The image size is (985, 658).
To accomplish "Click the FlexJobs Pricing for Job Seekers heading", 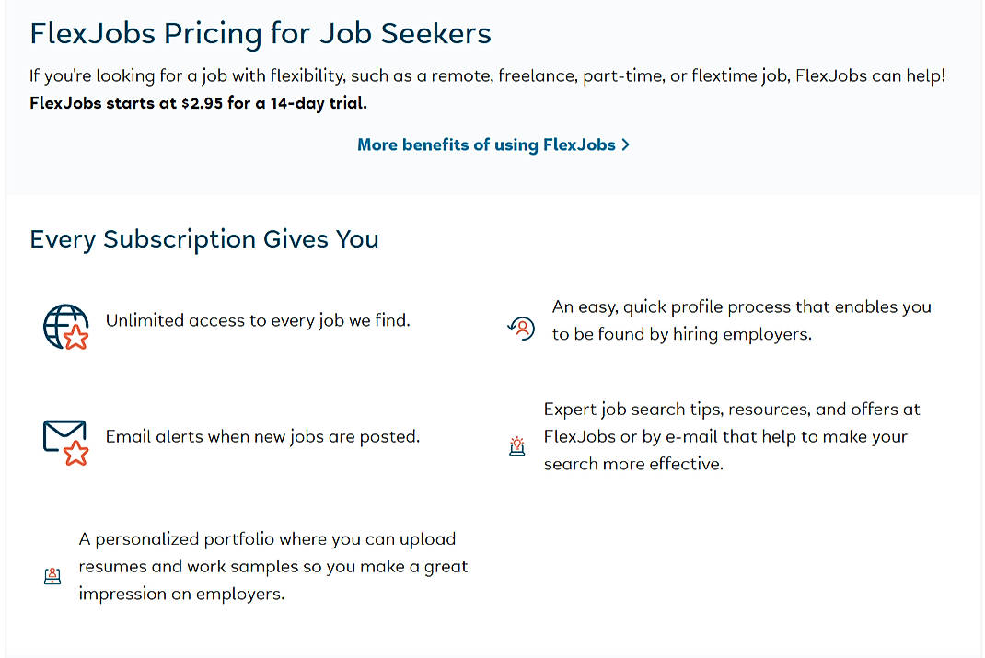I will (x=261, y=33).
